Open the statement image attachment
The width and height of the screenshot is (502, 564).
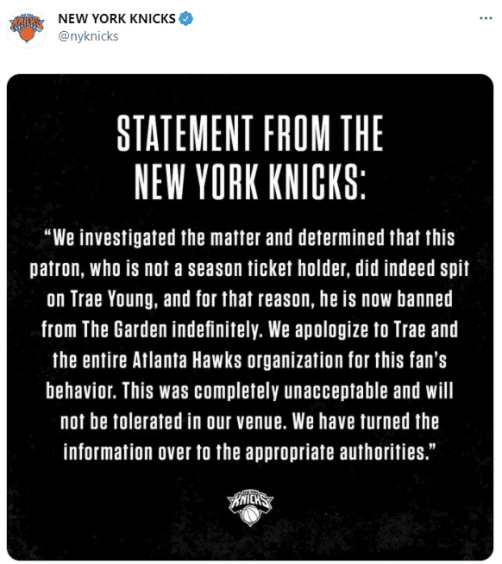(250, 316)
